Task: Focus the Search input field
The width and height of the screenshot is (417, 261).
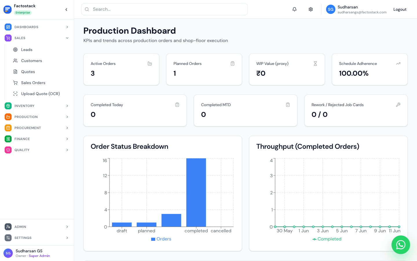Action: point(164,9)
